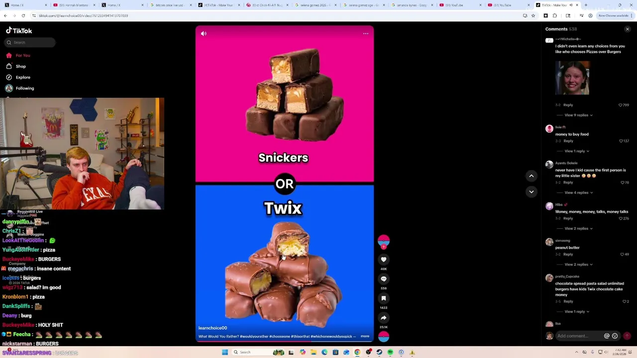The height and width of the screenshot is (358, 637).
Task: Bookmark this page with the star icon
Action: pyautogui.click(x=533, y=16)
